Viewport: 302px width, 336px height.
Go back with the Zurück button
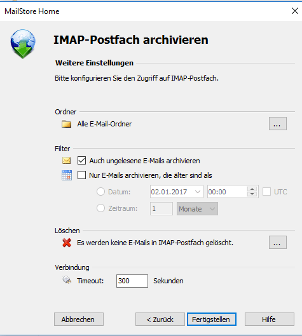(160, 319)
